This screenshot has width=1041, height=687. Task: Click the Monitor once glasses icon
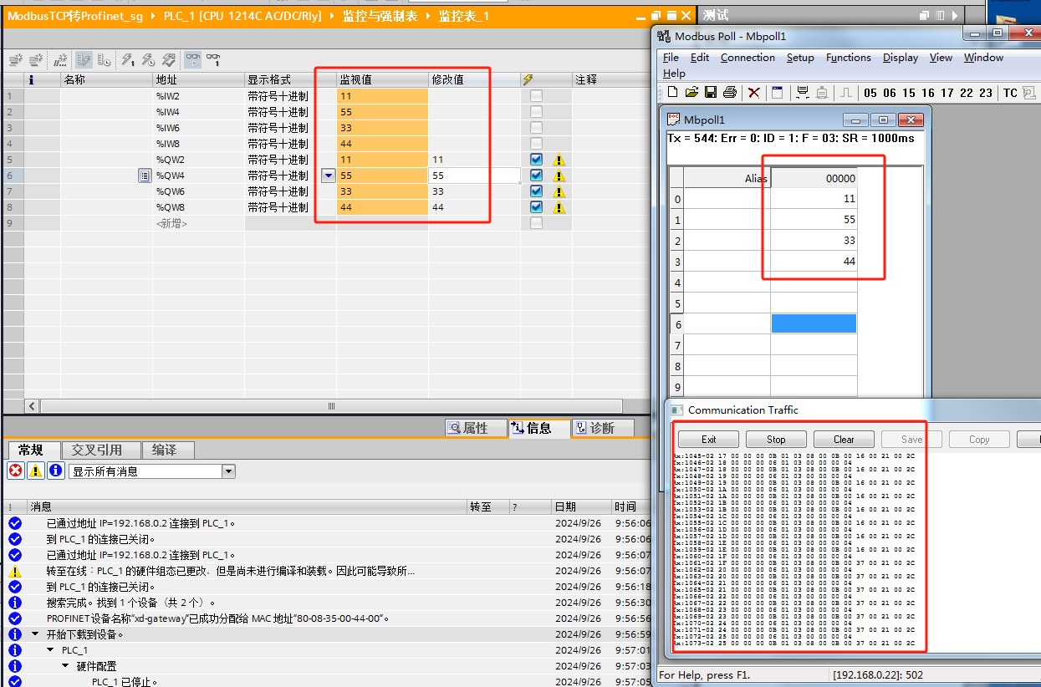click(x=213, y=59)
